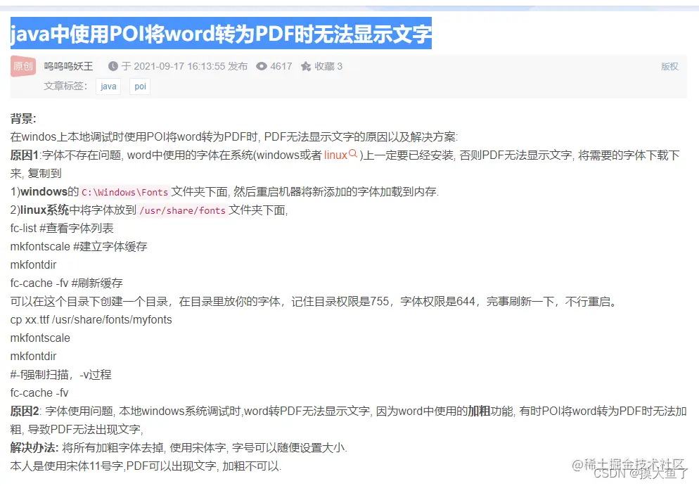Click the bold 解决办法: label
Screen dimensions: 699x486
coord(34,447)
